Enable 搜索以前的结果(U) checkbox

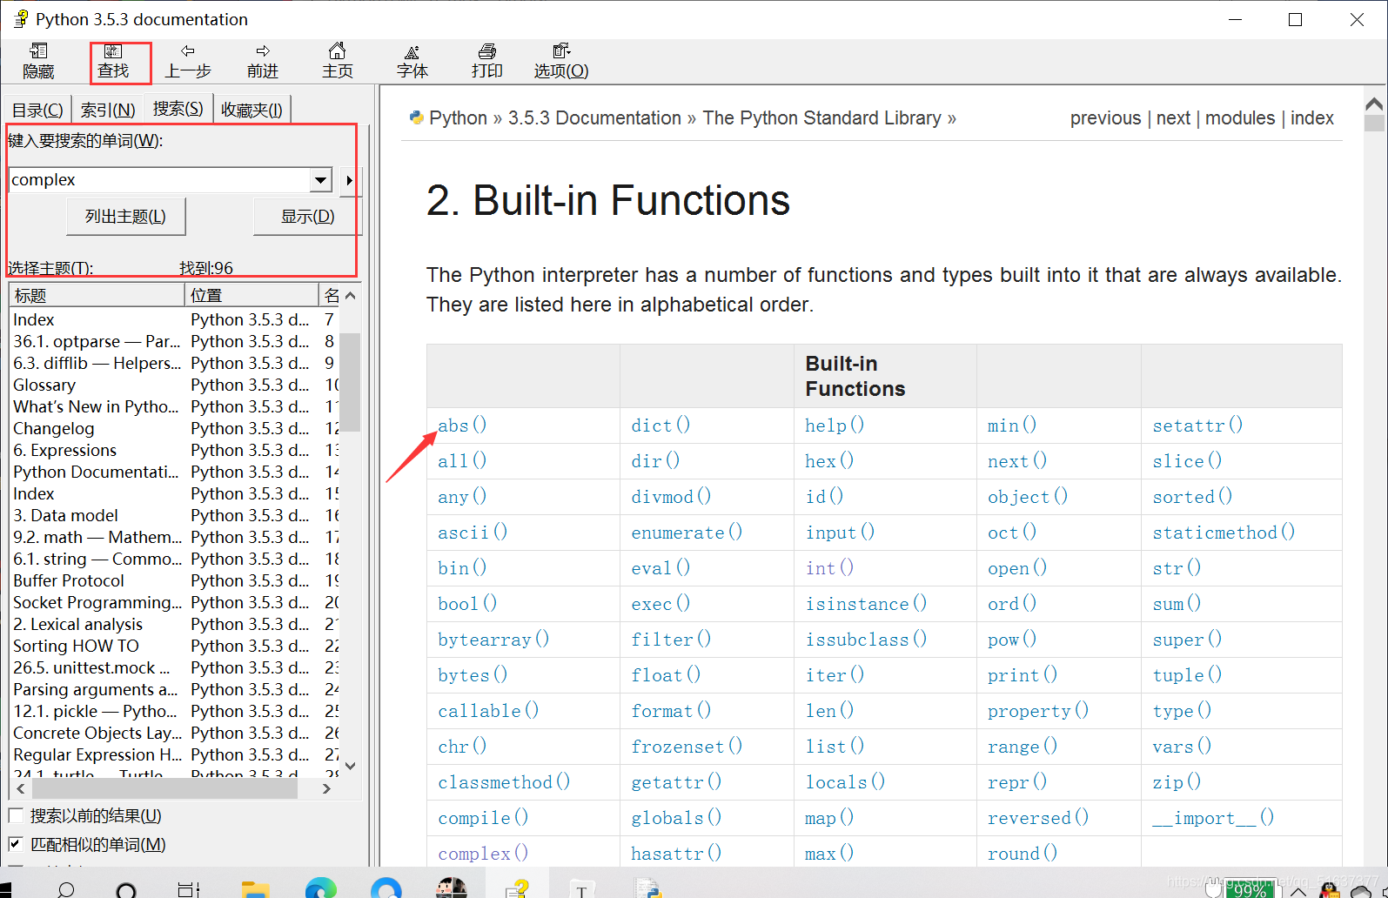[x=16, y=815]
